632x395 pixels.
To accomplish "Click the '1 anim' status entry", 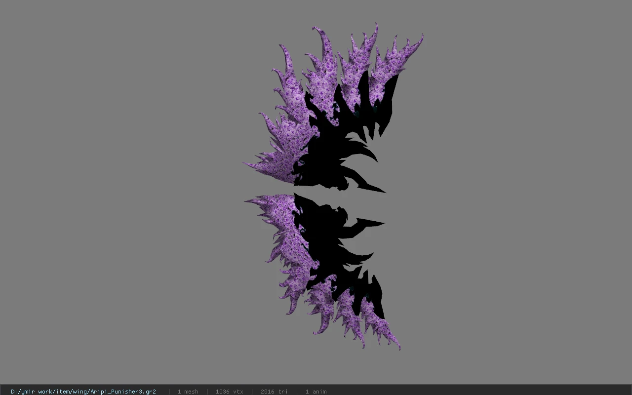I will 316,392.
